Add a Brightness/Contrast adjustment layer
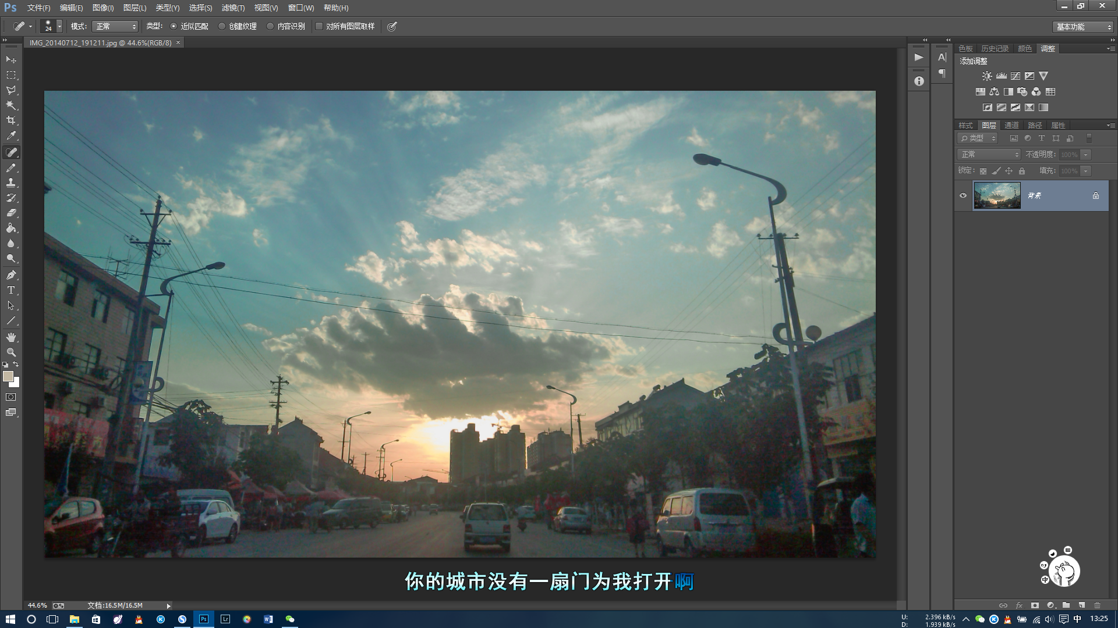This screenshot has width=1118, height=628. (987, 76)
